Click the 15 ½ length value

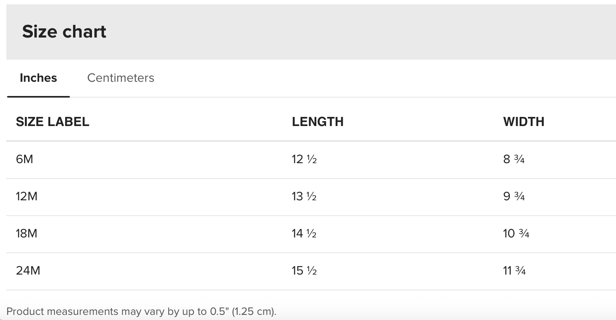(x=304, y=271)
